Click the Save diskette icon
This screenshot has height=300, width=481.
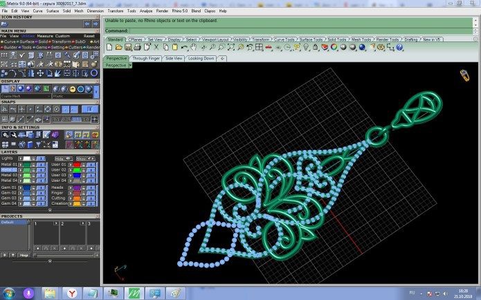point(128,47)
